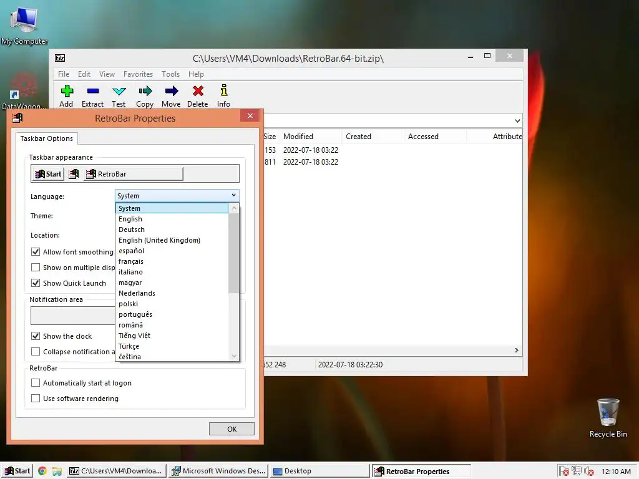Image resolution: width=639 pixels, height=479 pixels.
Task: Choose Nederlands in the language list
Action: coord(172,293)
